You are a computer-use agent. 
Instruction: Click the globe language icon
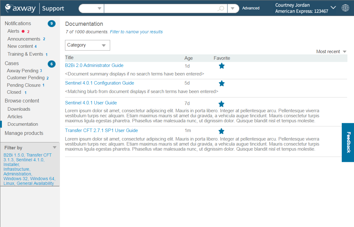point(345,8)
